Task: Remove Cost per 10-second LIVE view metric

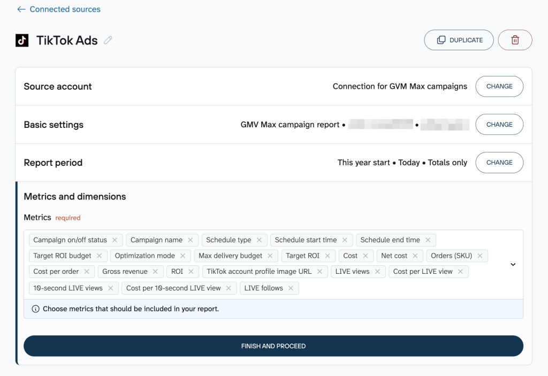Action: 228,288
